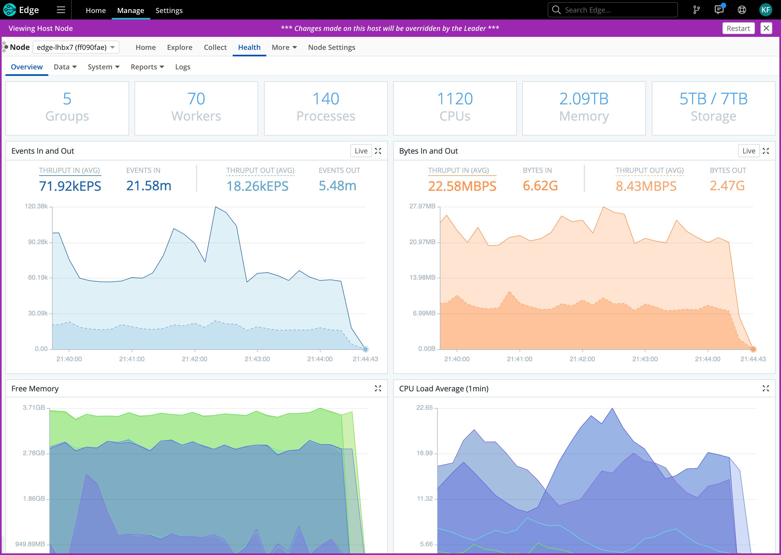The image size is (781, 555).
Task: Expand the Events In and Out chart
Action: [x=378, y=151]
